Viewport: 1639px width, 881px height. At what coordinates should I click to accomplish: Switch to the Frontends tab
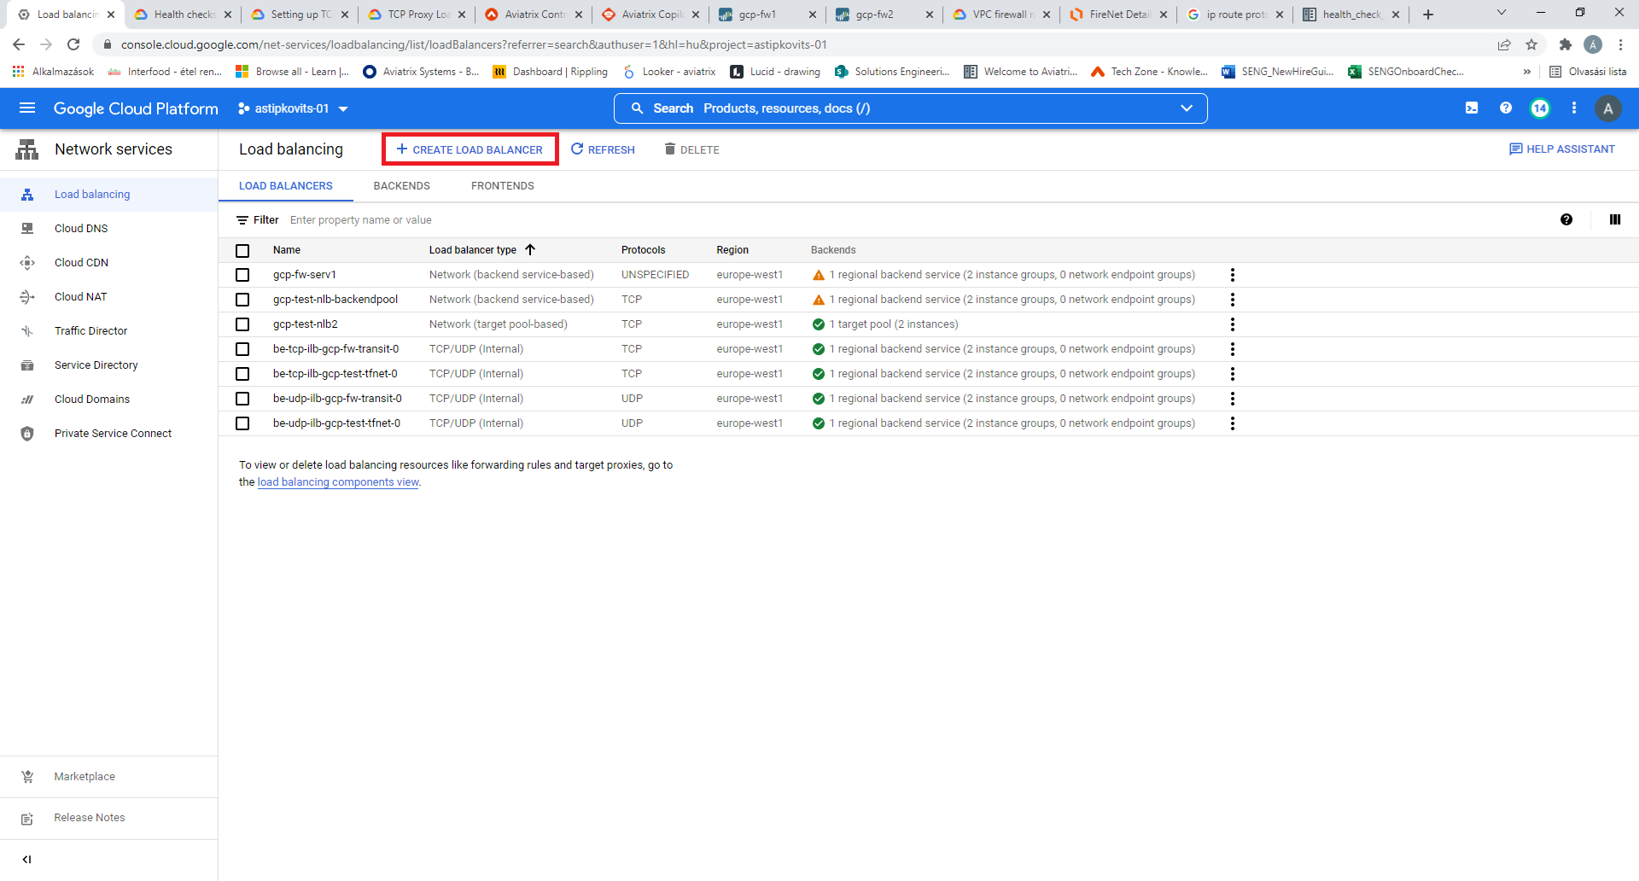pos(502,186)
